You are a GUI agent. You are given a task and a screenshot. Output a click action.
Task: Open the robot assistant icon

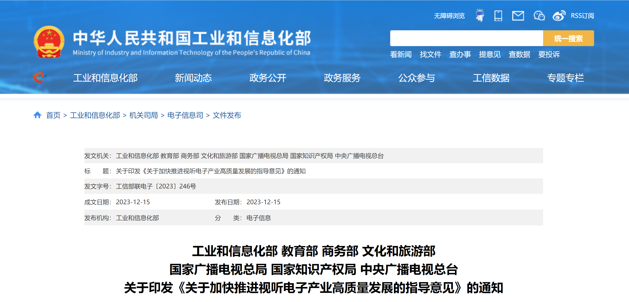pos(480,16)
